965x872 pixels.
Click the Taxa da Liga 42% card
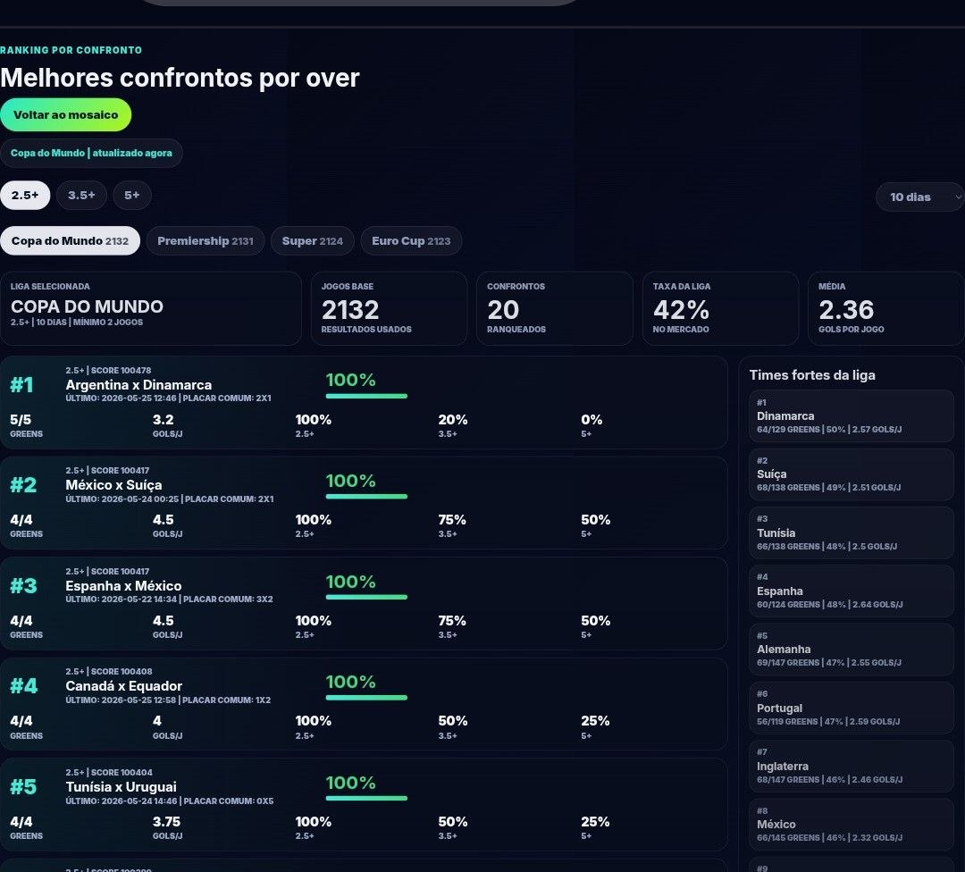(720, 308)
